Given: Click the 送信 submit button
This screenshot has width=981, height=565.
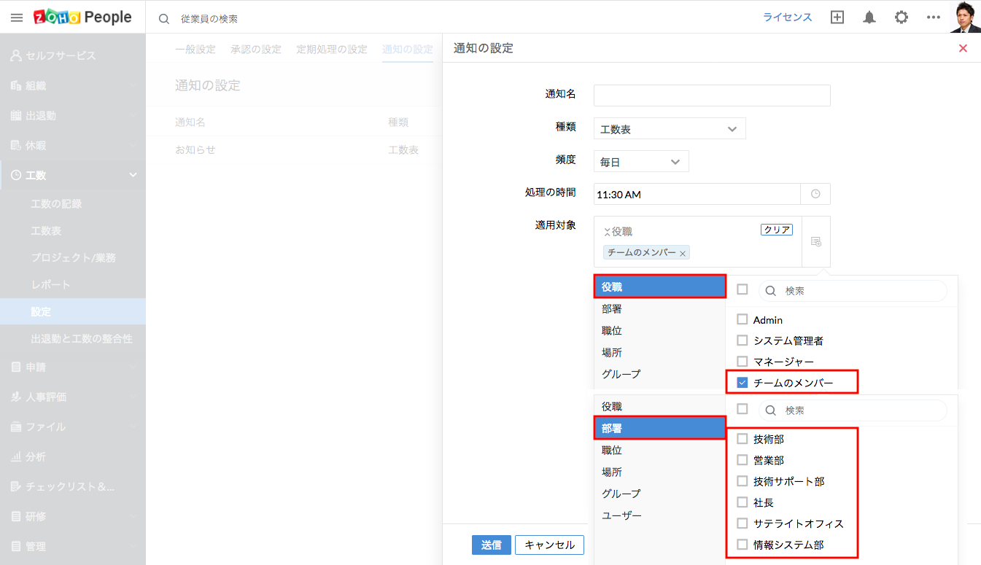Looking at the screenshot, I should [491, 545].
